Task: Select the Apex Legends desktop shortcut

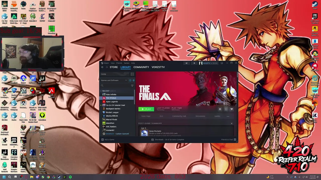Action: point(51,93)
